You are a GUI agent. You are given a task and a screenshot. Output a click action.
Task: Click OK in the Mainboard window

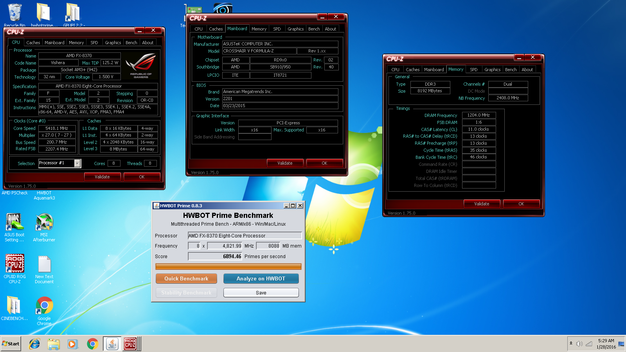(x=325, y=163)
